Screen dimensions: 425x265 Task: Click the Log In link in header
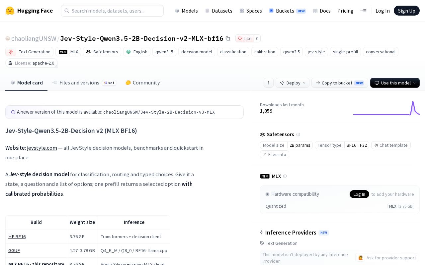[382, 11]
